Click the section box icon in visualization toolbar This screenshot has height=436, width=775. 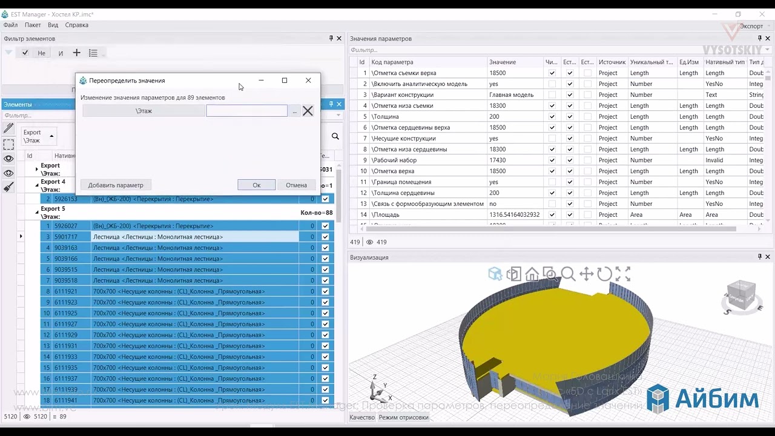(513, 274)
